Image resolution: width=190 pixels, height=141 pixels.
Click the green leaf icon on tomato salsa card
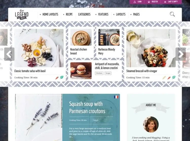pyautogui.click(x=62, y=77)
